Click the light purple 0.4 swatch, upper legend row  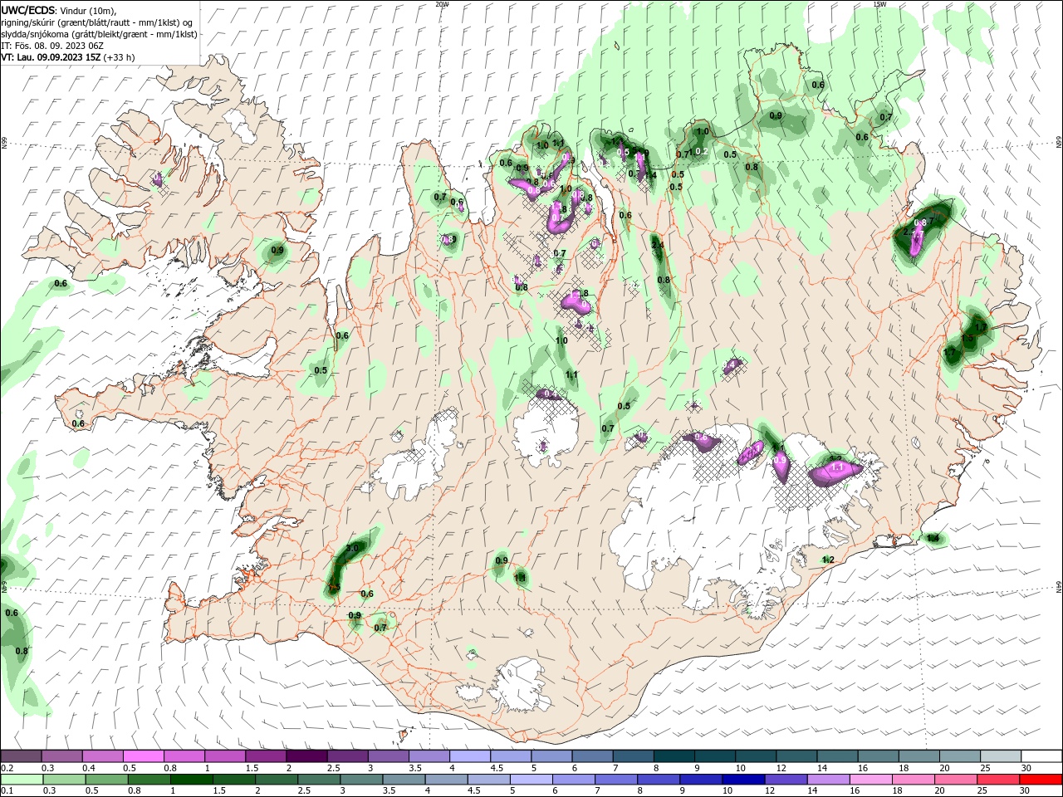pyautogui.click(x=102, y=756)
